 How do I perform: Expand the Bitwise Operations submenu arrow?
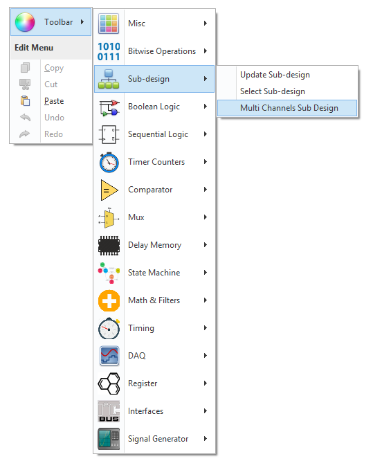[206, 51]
